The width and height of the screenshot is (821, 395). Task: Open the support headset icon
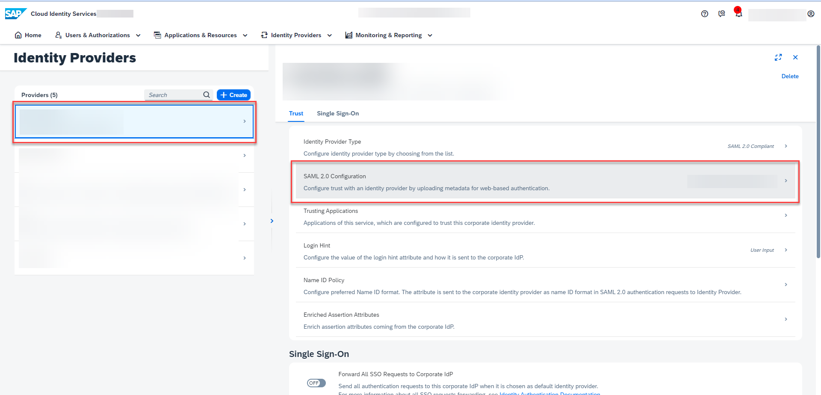[722, 14]
